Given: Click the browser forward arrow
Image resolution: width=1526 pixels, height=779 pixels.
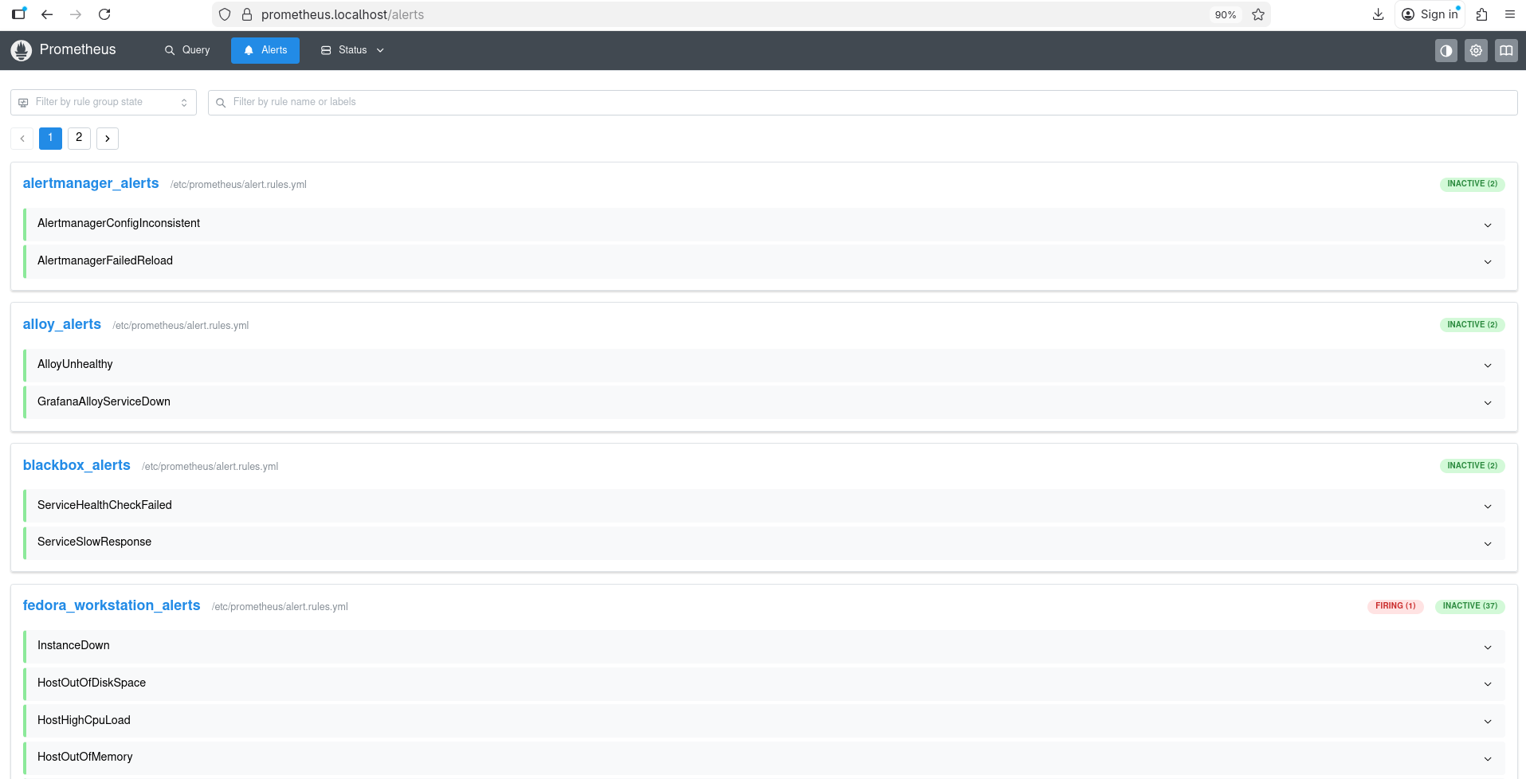Looking at the screenshot, I should tap(76, 14).
